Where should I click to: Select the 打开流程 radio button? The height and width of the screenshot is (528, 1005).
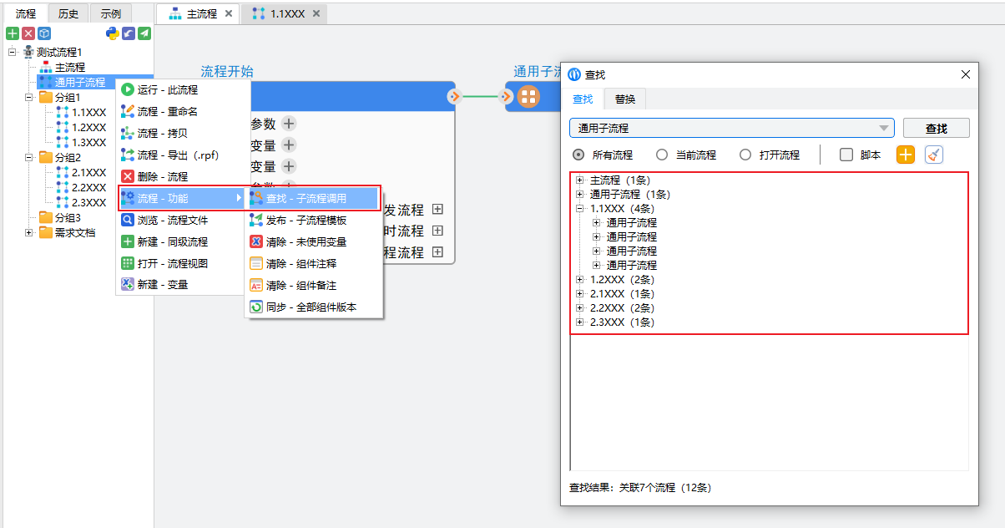coord(745,155)
